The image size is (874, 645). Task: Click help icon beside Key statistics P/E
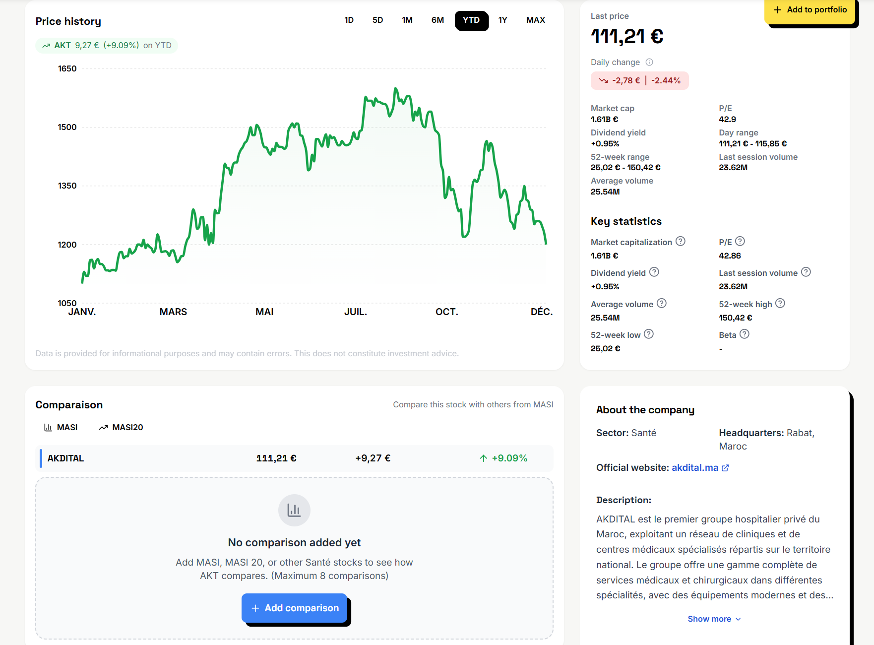click(x=740, y=242)
